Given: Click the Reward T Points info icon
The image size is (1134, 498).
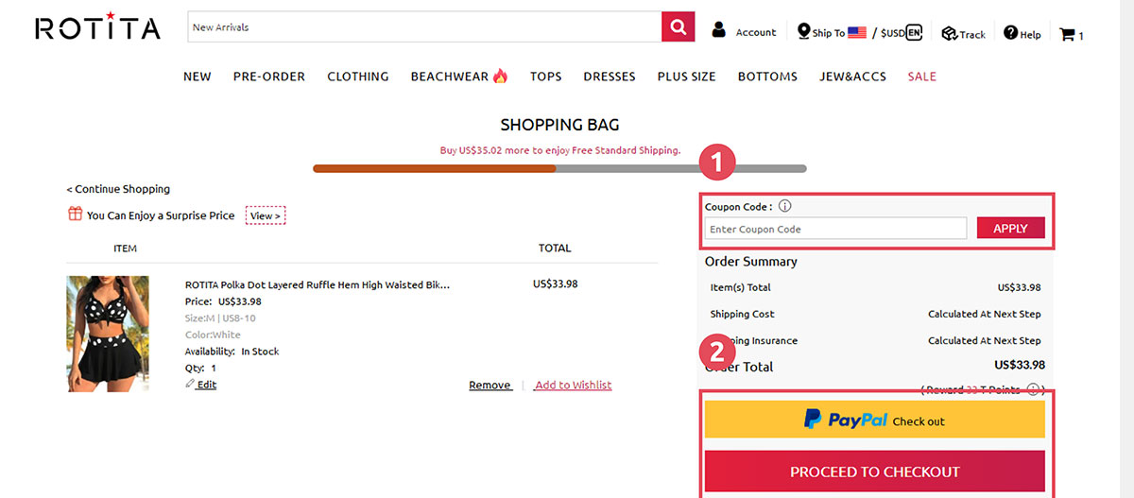Looking at the screenshot, I should pyautogui.click(x=1033, y=389).
